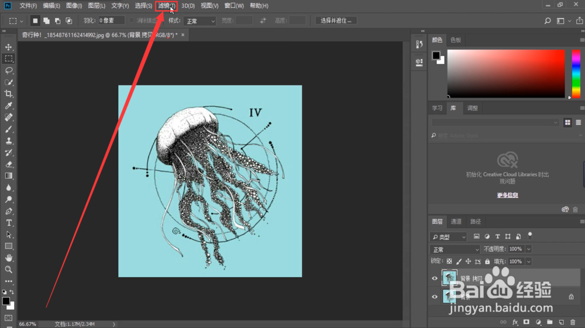Open the 更多信息 link
This screenshot has height=328, width=585.
[507, 195]
